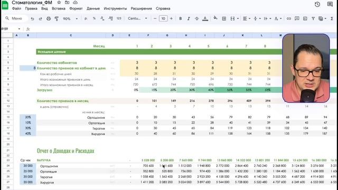This screenshot has height=190, width=338.
Task: Open vertical align dropdown
Action: [257, 19]
